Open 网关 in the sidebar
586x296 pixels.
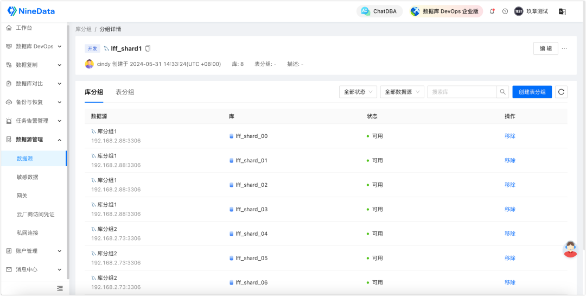click(22, 196)
